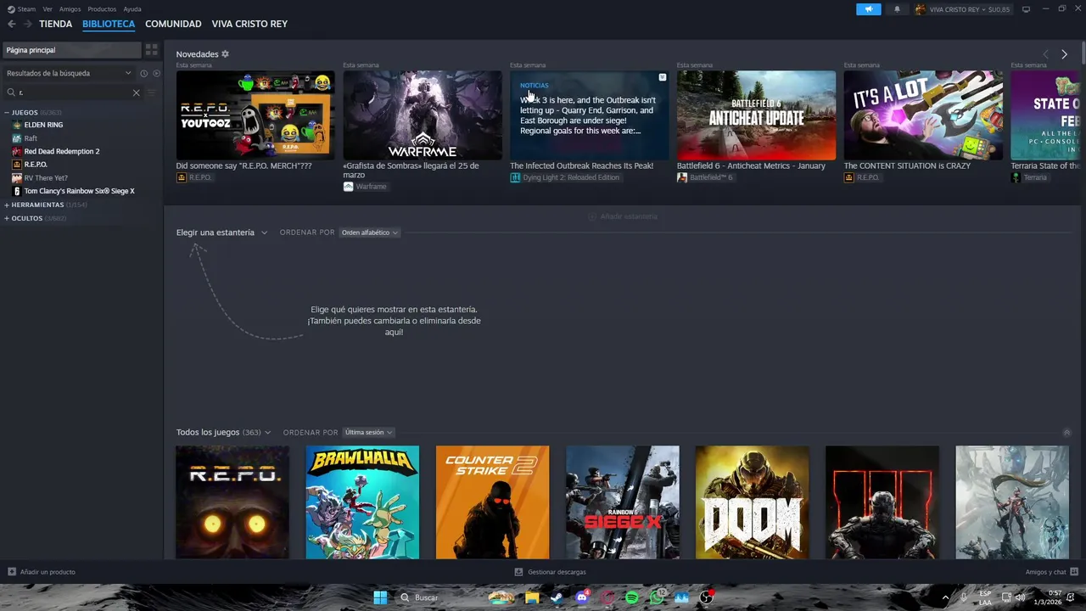Image resolution: width=1086 pixels, height=611 pixels.
Task: Switch to Big Picture mode via the monitor icon
Action: pyautogui.click(x=1026, y=9)
